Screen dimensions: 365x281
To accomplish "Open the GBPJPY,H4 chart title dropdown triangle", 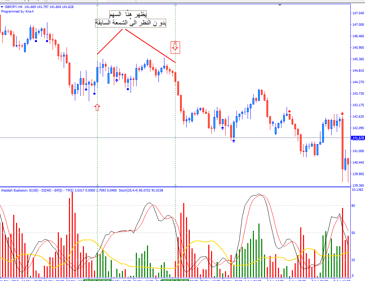I will pyautogui.click(x=2, y=7).
